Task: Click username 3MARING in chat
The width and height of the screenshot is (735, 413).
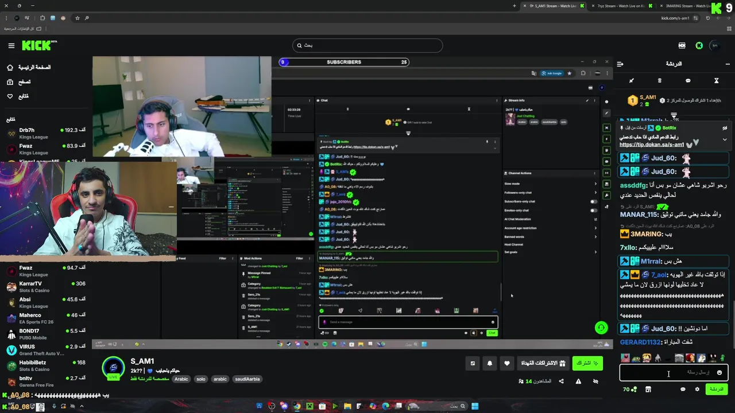Action: (x=647, y=234)
